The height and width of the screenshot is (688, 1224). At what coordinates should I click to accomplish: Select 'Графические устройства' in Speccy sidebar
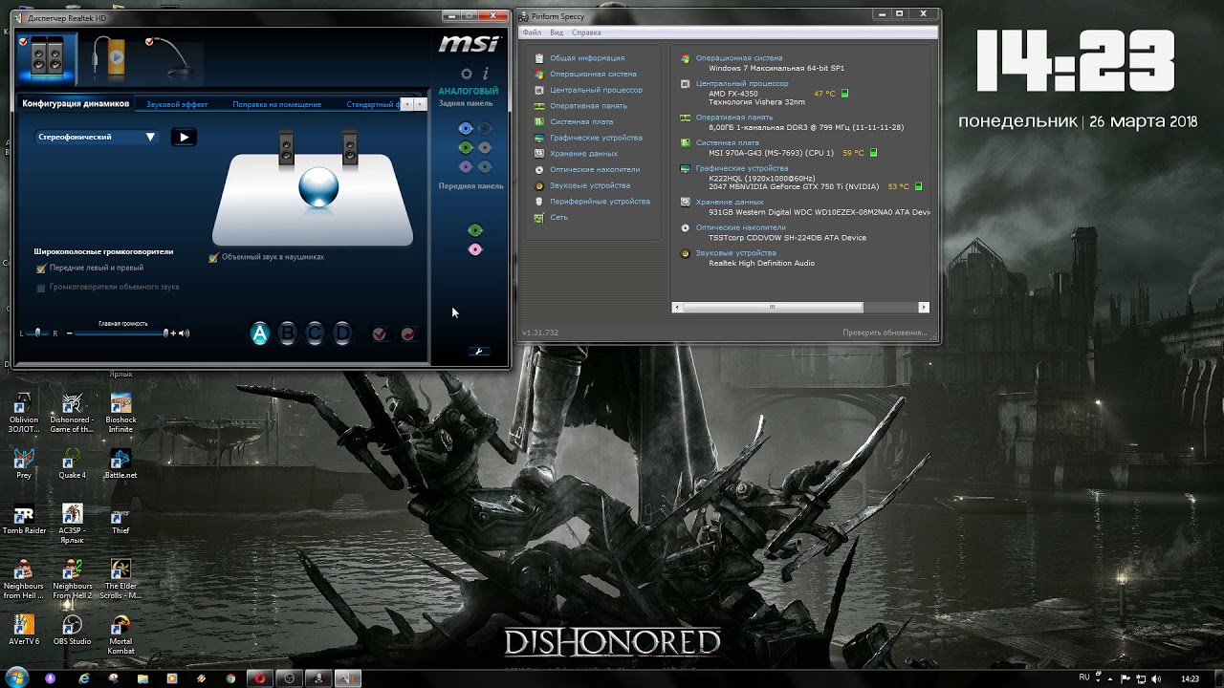pos(596,138)
